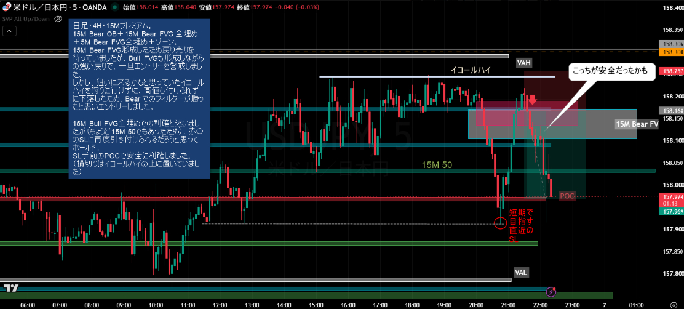Toggle visibility of SVP All Up/Down indicator

tap(58, 18)
